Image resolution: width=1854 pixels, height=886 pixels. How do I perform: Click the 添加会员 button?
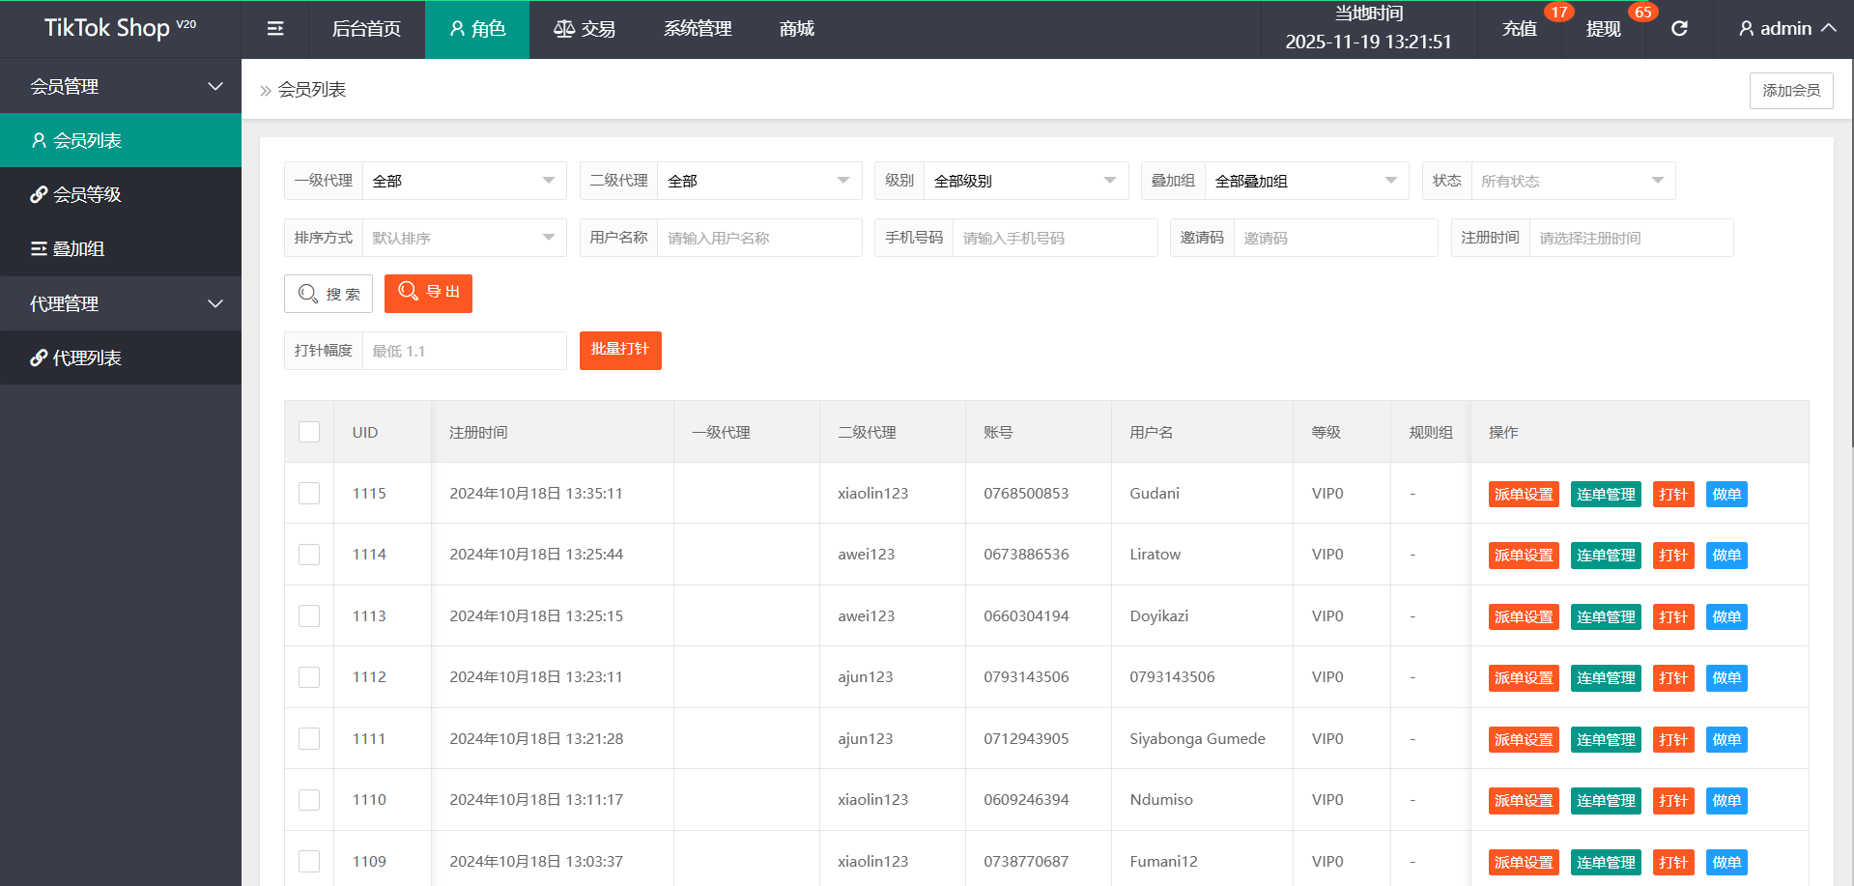pyautogui.click(x=1790, y=90)
